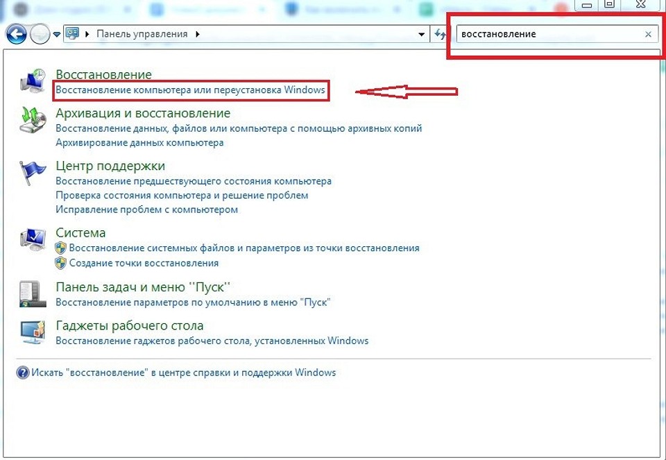Open Исправление проблем с компьютером link
Image resolution: width=666 pixels, height=460 pixels.
coord(146,210)
